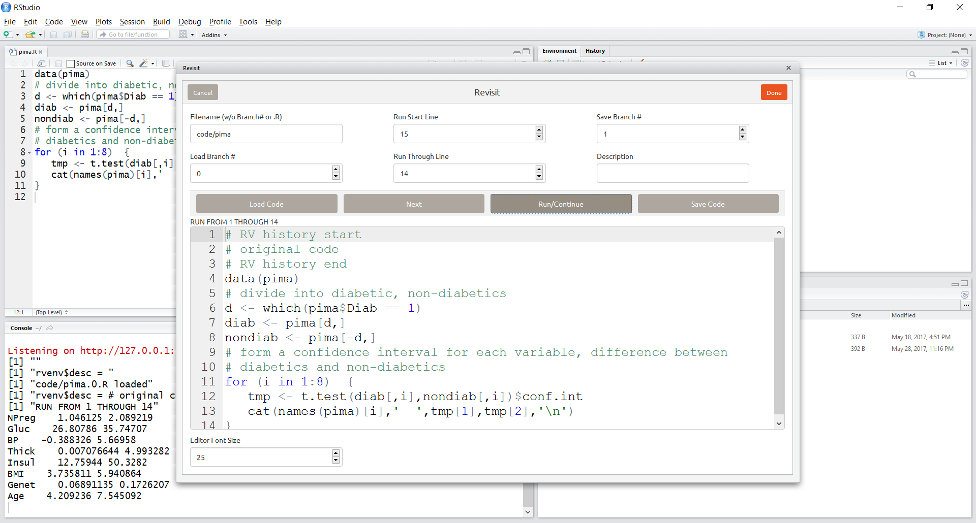Click the Open File folder icon

point(30,35)
